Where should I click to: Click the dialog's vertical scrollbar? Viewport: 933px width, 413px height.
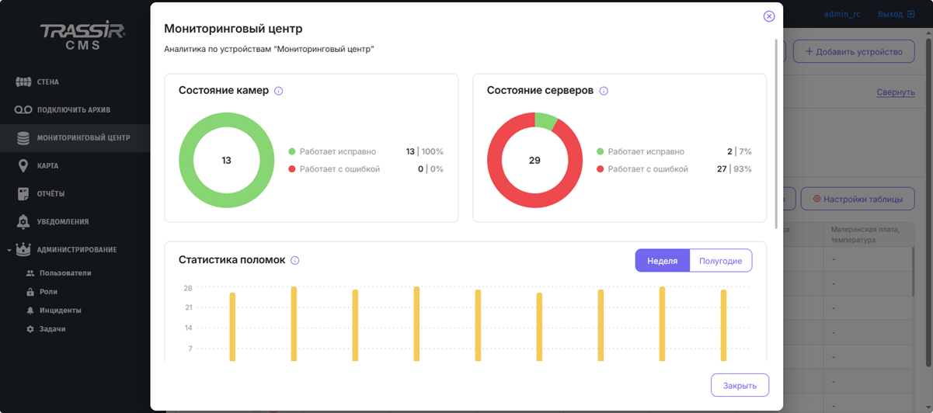(775, 132)
